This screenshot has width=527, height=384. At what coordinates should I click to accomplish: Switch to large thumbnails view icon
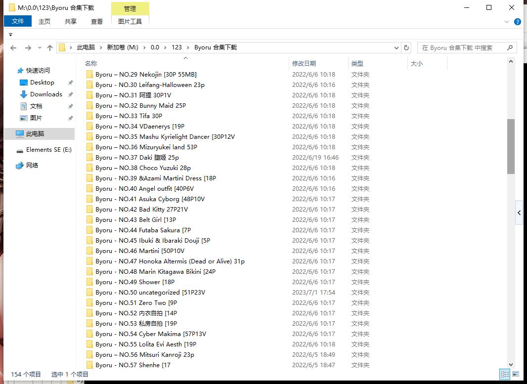[516, 374]
